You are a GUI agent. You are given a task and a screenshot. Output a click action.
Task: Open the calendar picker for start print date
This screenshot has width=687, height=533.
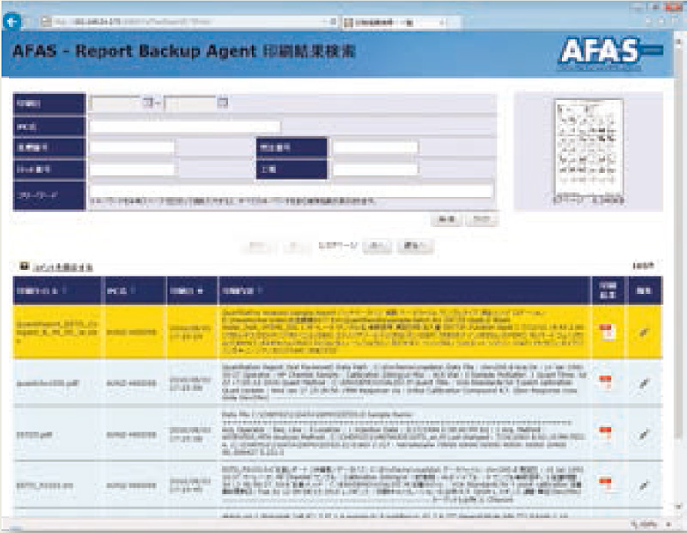pyautogui.click(x=147, y=103)
